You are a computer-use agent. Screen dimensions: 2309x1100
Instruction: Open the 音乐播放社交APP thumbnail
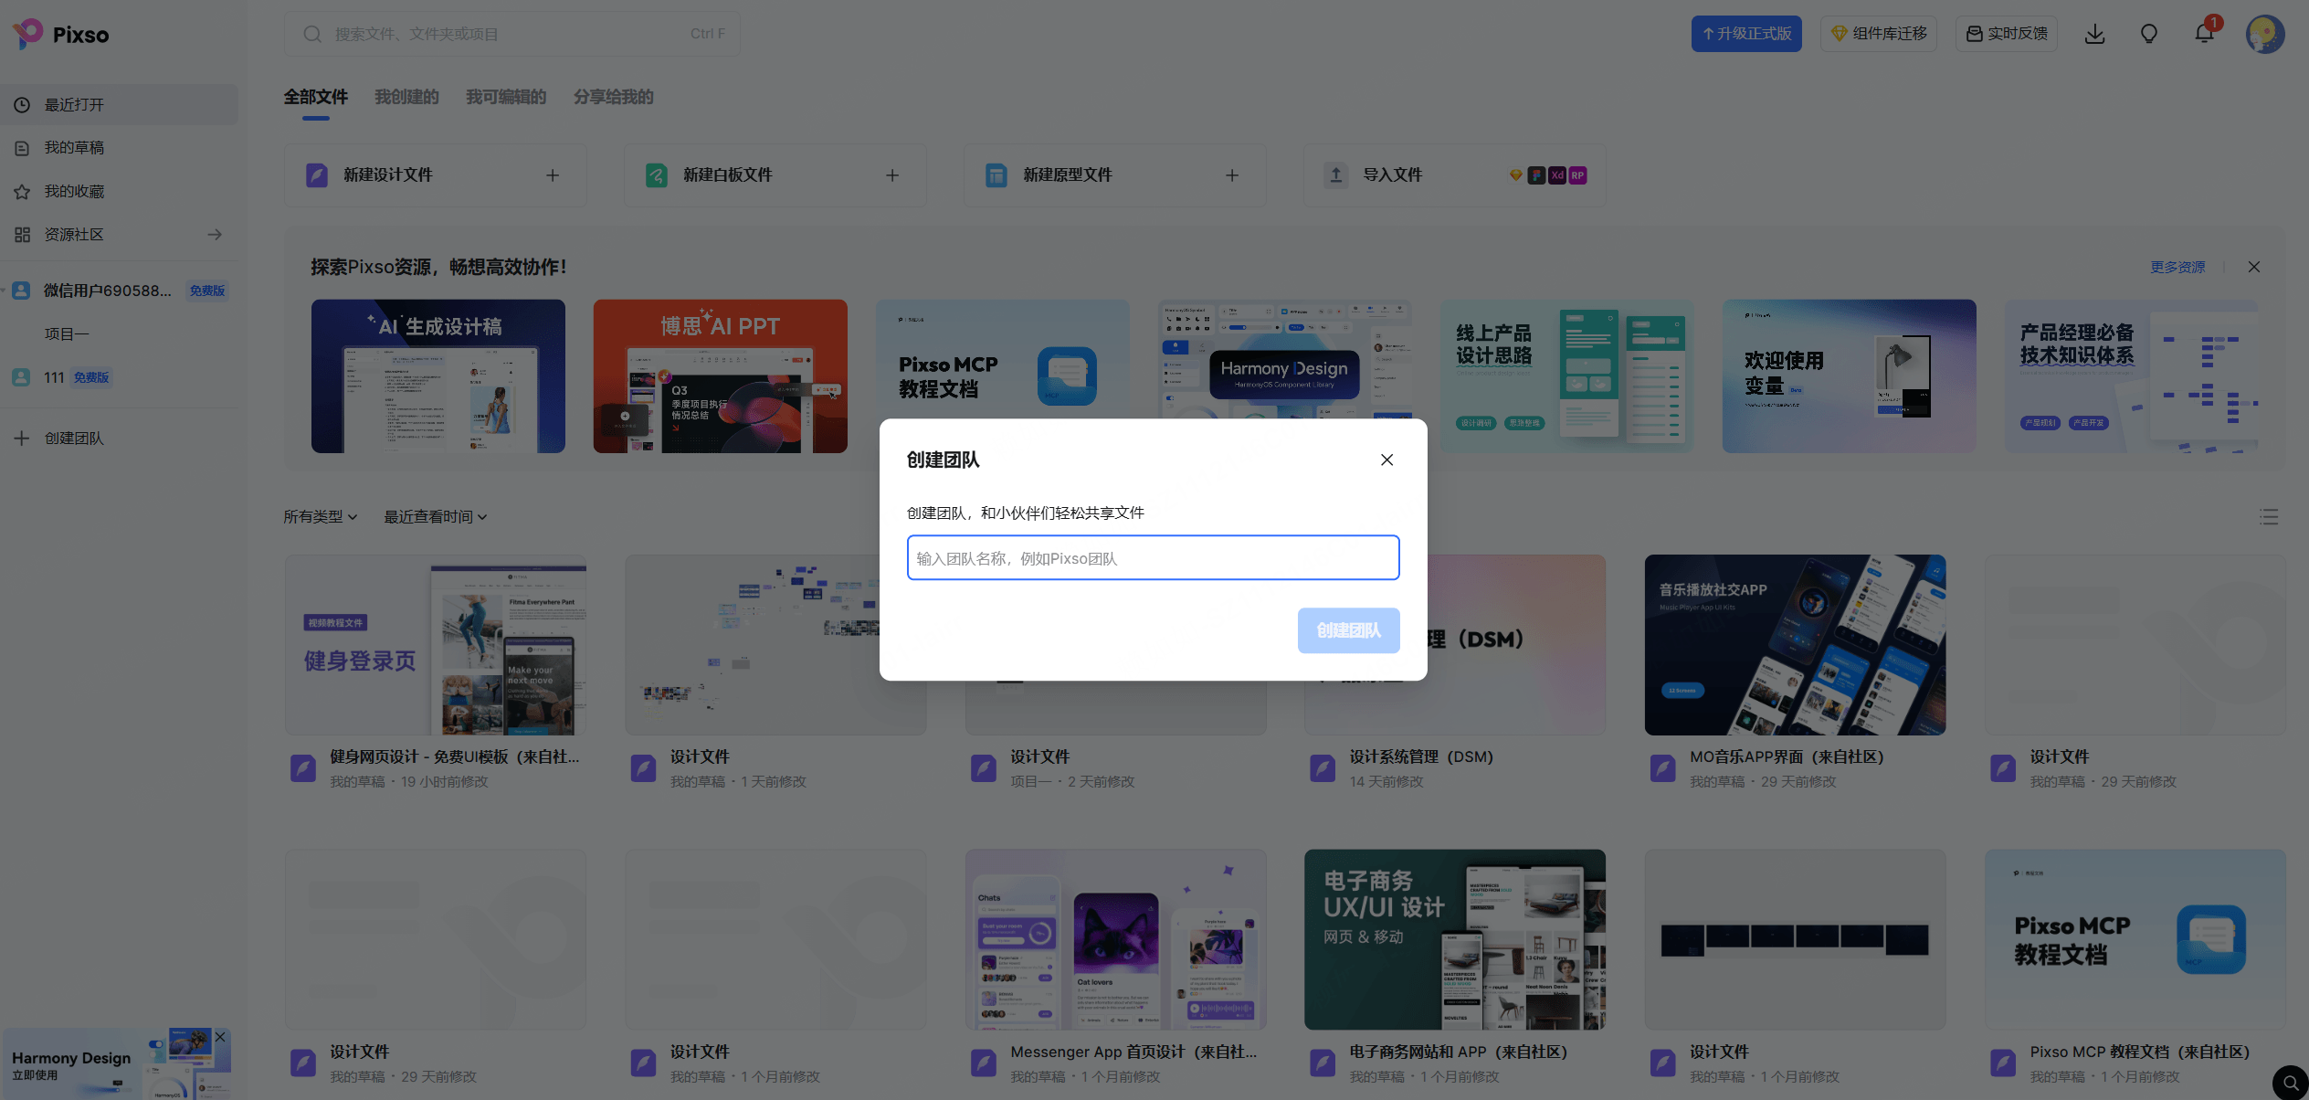coord(1795,645)
